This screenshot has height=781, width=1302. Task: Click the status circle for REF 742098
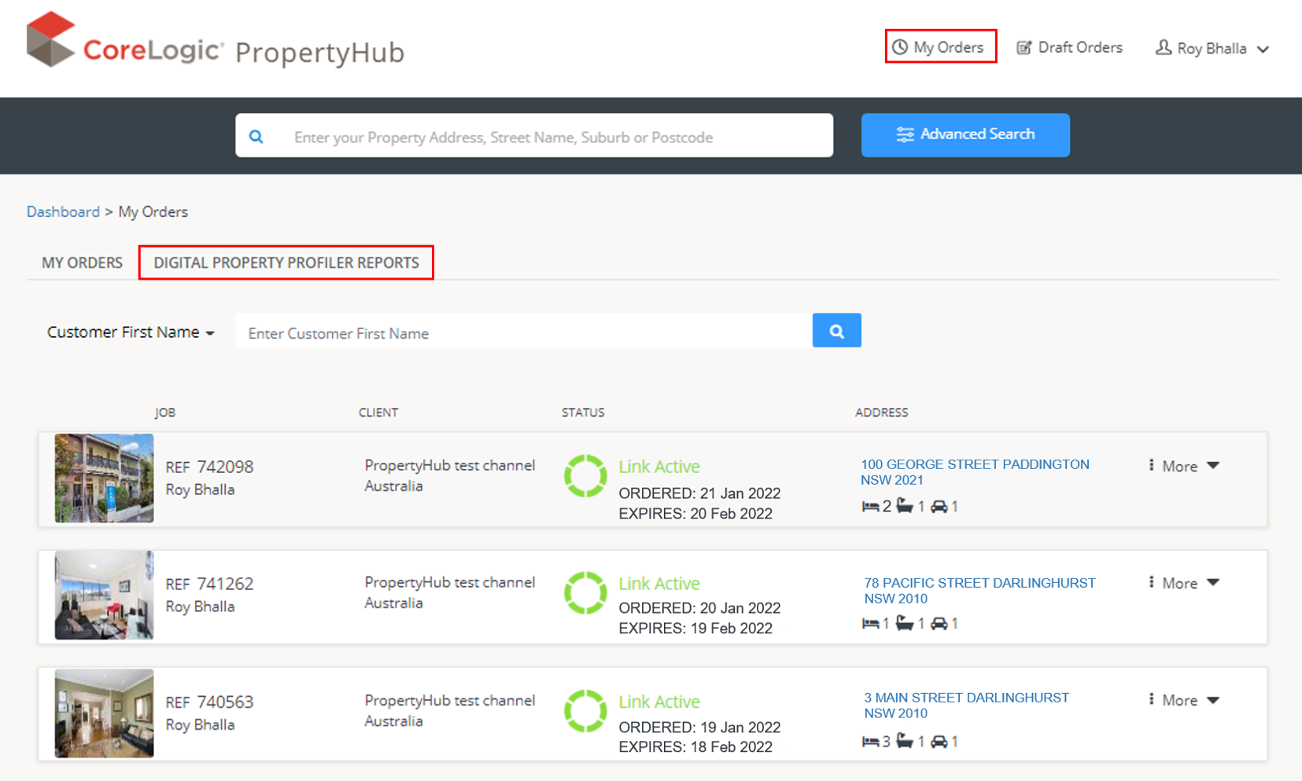point(585,476)
